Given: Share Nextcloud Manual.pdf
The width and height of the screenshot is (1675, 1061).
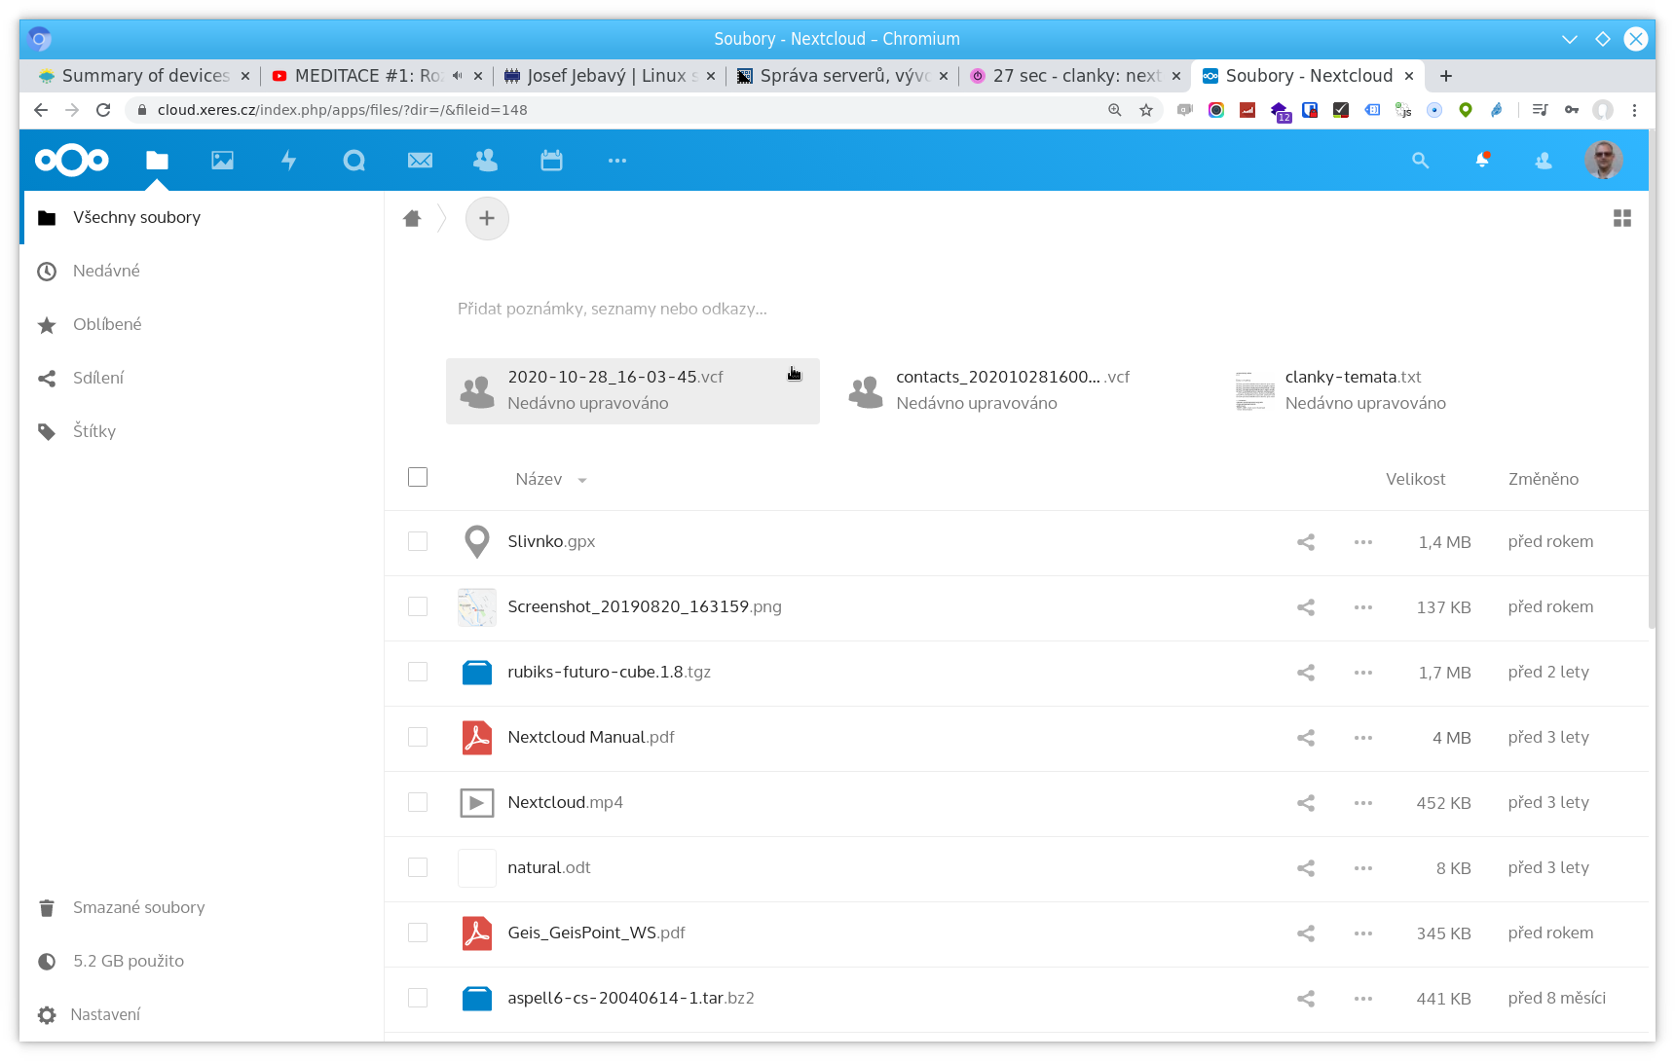Looking at the screenshot, I should [1306, 738].
